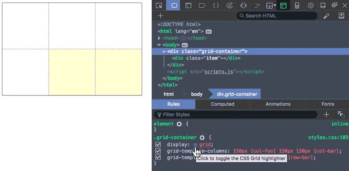349x171 pixels.
Task: Open the Performance panel
Action: click(x=229, y=5)
